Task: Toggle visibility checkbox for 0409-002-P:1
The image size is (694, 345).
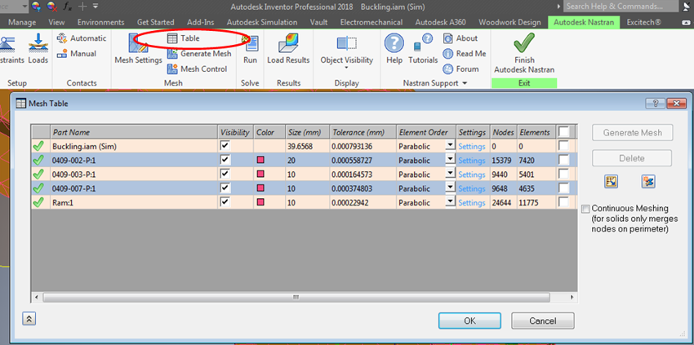Action: tap(225, 160)
